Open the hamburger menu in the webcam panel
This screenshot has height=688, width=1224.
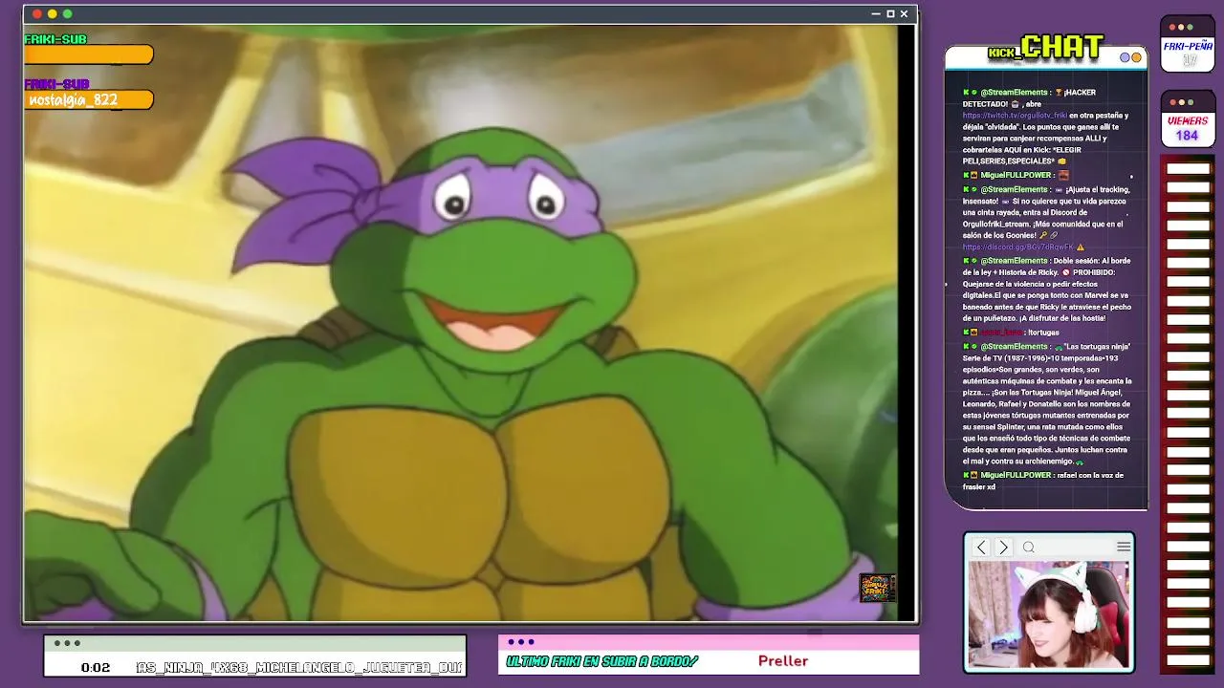(x=1124, y=547)
